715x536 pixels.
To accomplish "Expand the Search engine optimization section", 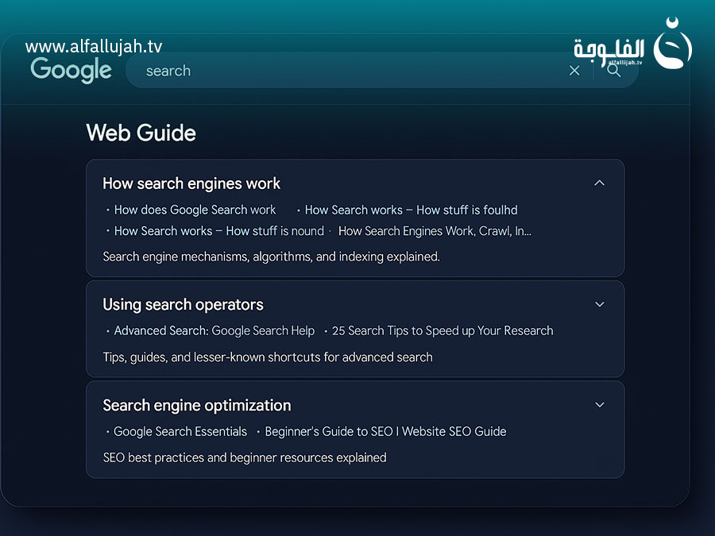I will pyautogui.click(x=600, y=405).
